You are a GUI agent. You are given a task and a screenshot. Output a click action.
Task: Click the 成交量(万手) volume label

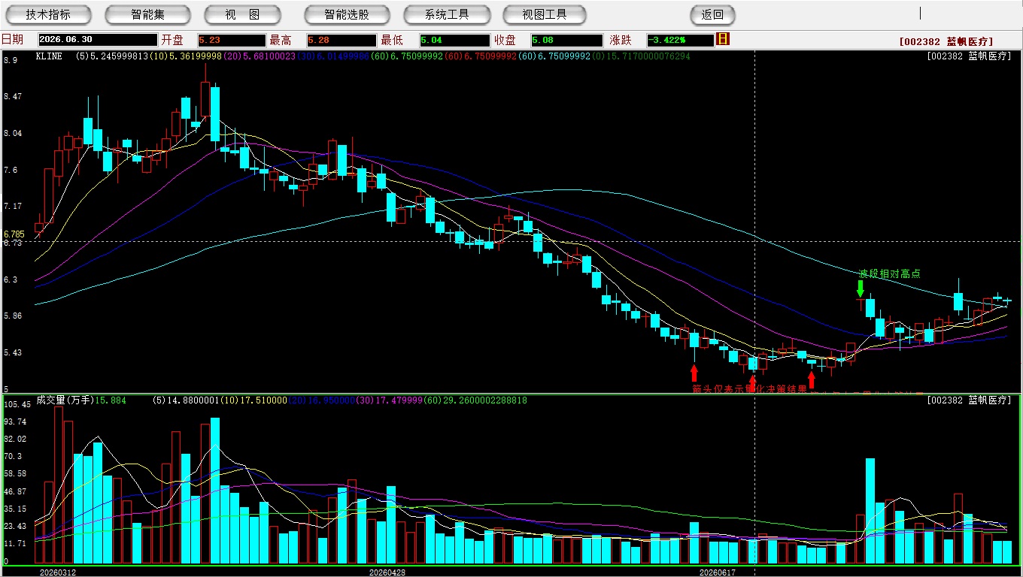[65, 400]
